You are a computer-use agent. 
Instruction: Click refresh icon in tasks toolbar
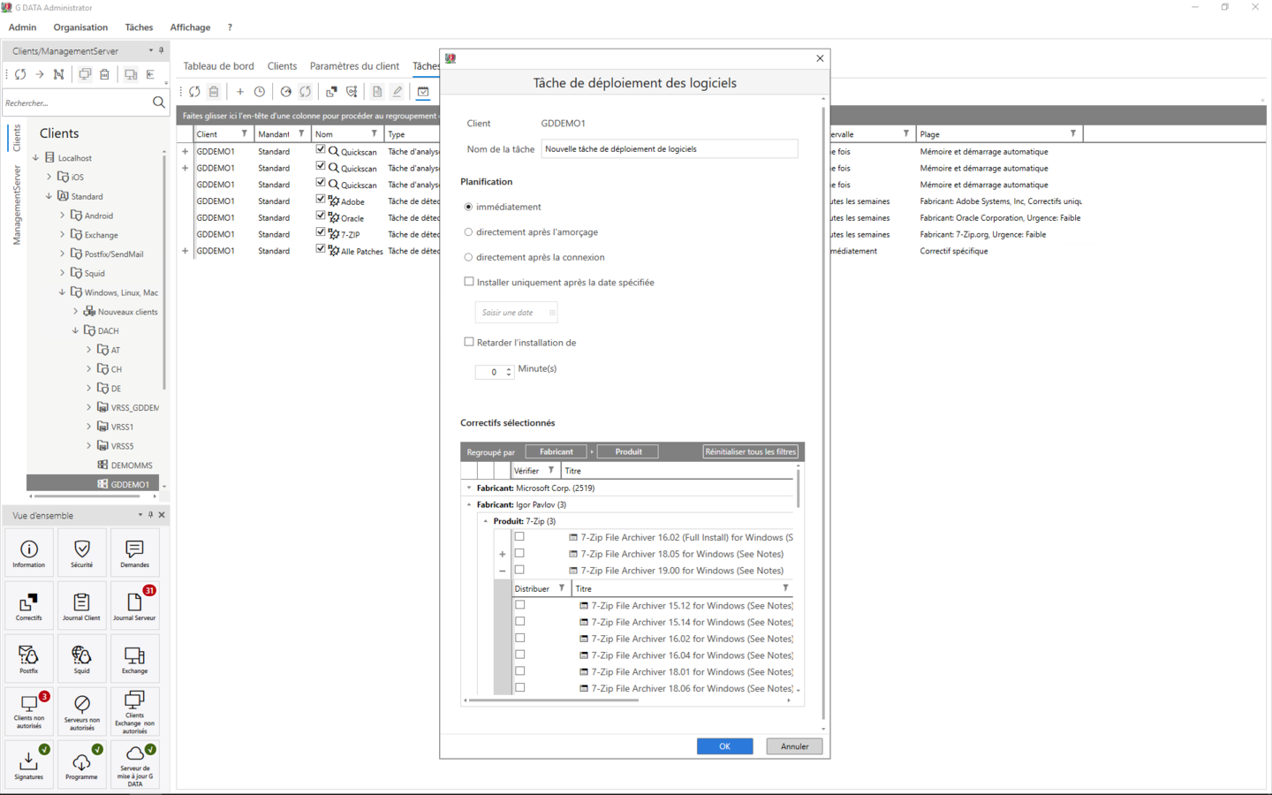coord(194,91)
